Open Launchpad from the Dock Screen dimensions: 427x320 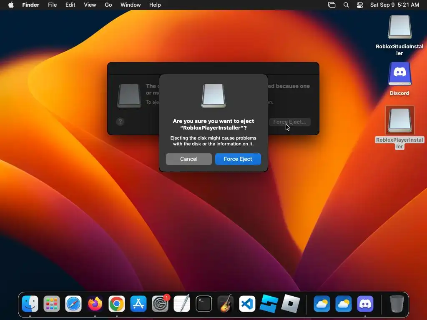(51, 304)
